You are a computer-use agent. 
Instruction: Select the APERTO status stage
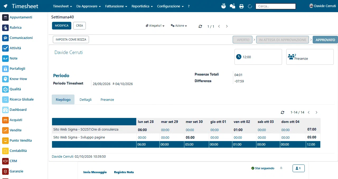click(243, 40)
